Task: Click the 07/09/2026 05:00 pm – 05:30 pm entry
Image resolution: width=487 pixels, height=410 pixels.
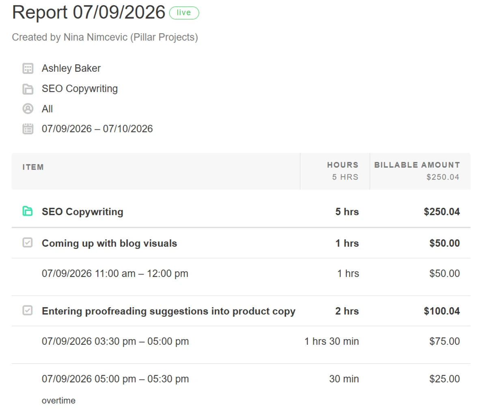Action: click(x=115, y=379)
